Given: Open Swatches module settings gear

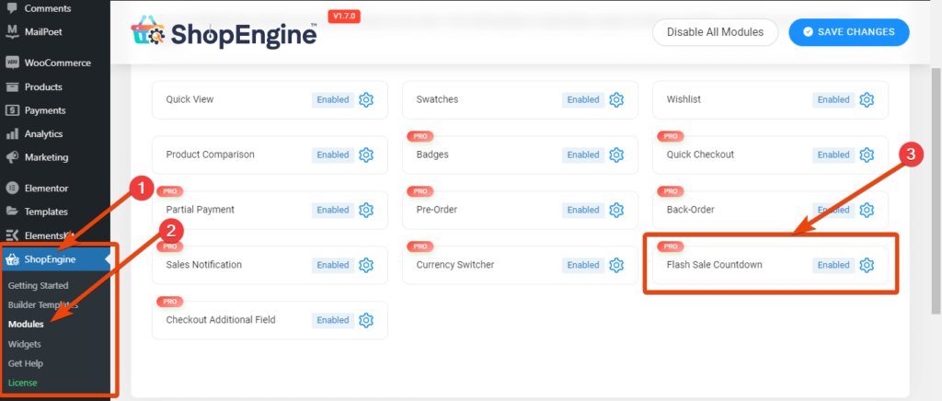Looking at the screenshot, I should click(616, 99).
